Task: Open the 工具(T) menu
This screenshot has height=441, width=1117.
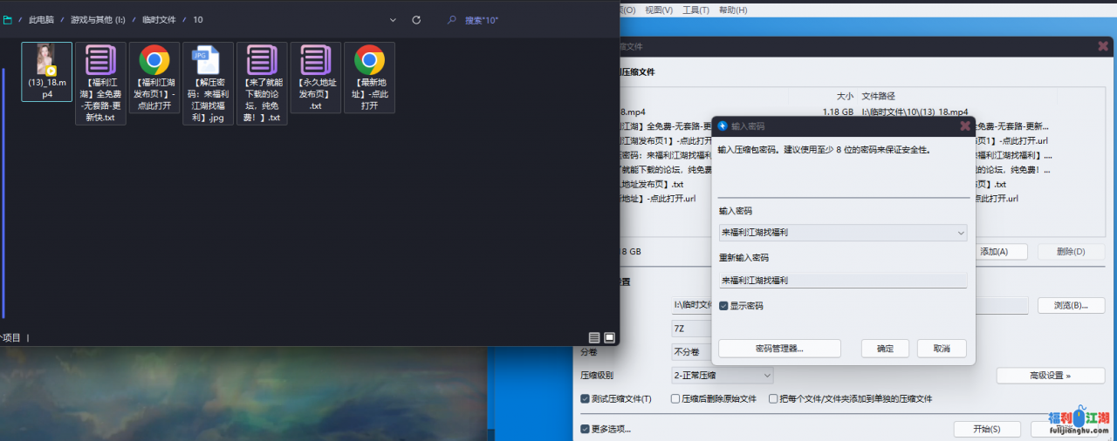Action: click(696, 10)
